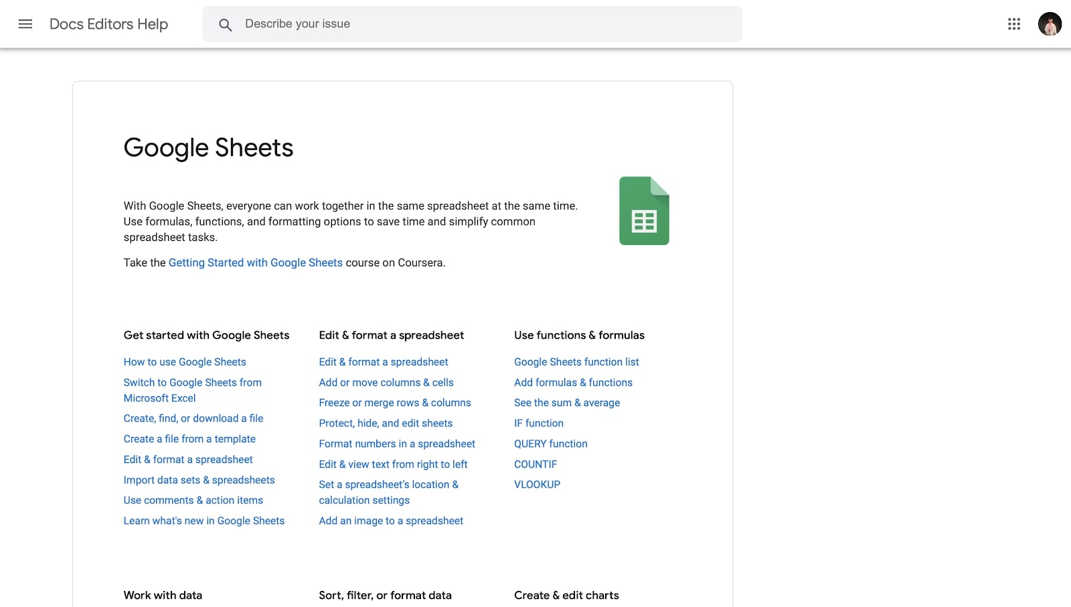Image resolution: width=1071 pixels, height=607 pixels.
Task: Click the Edit & format a spreadsheet heading
Action: pos(392,335)
